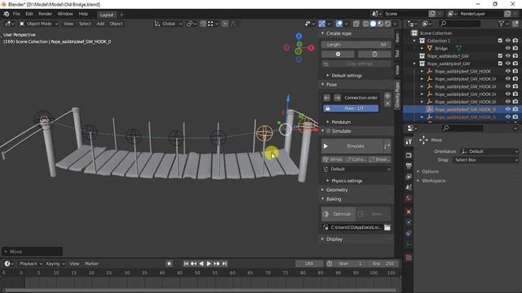Viewport: 522px width, 293px height.
Task: Click the next connection right arrow
Action: [337, 98]
